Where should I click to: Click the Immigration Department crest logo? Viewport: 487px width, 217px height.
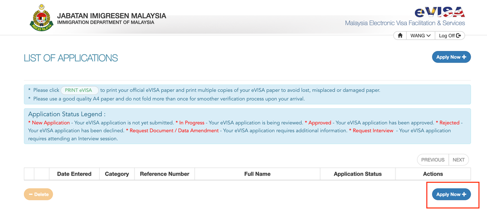(41, 18)
